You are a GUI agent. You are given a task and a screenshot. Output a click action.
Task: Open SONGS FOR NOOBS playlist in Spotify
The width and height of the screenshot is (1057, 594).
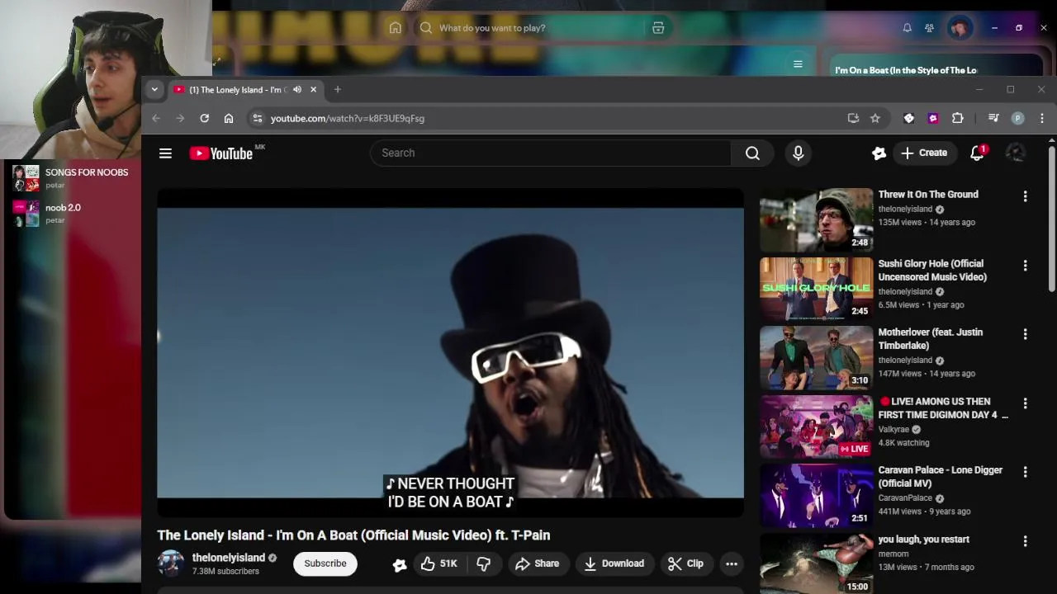71,177
